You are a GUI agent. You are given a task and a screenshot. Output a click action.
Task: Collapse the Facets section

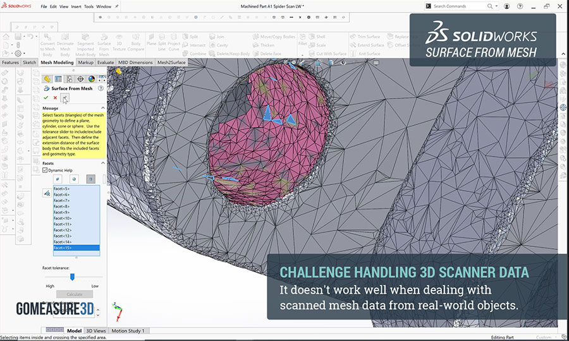(x=102, y=163)
